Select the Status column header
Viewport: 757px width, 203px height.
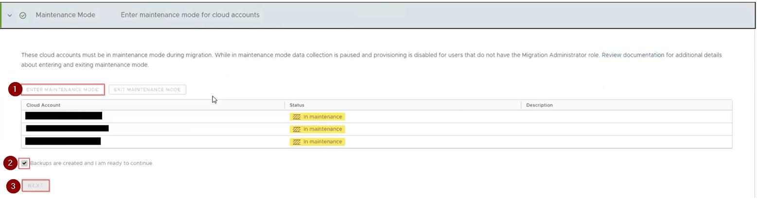tap(297, 105)
